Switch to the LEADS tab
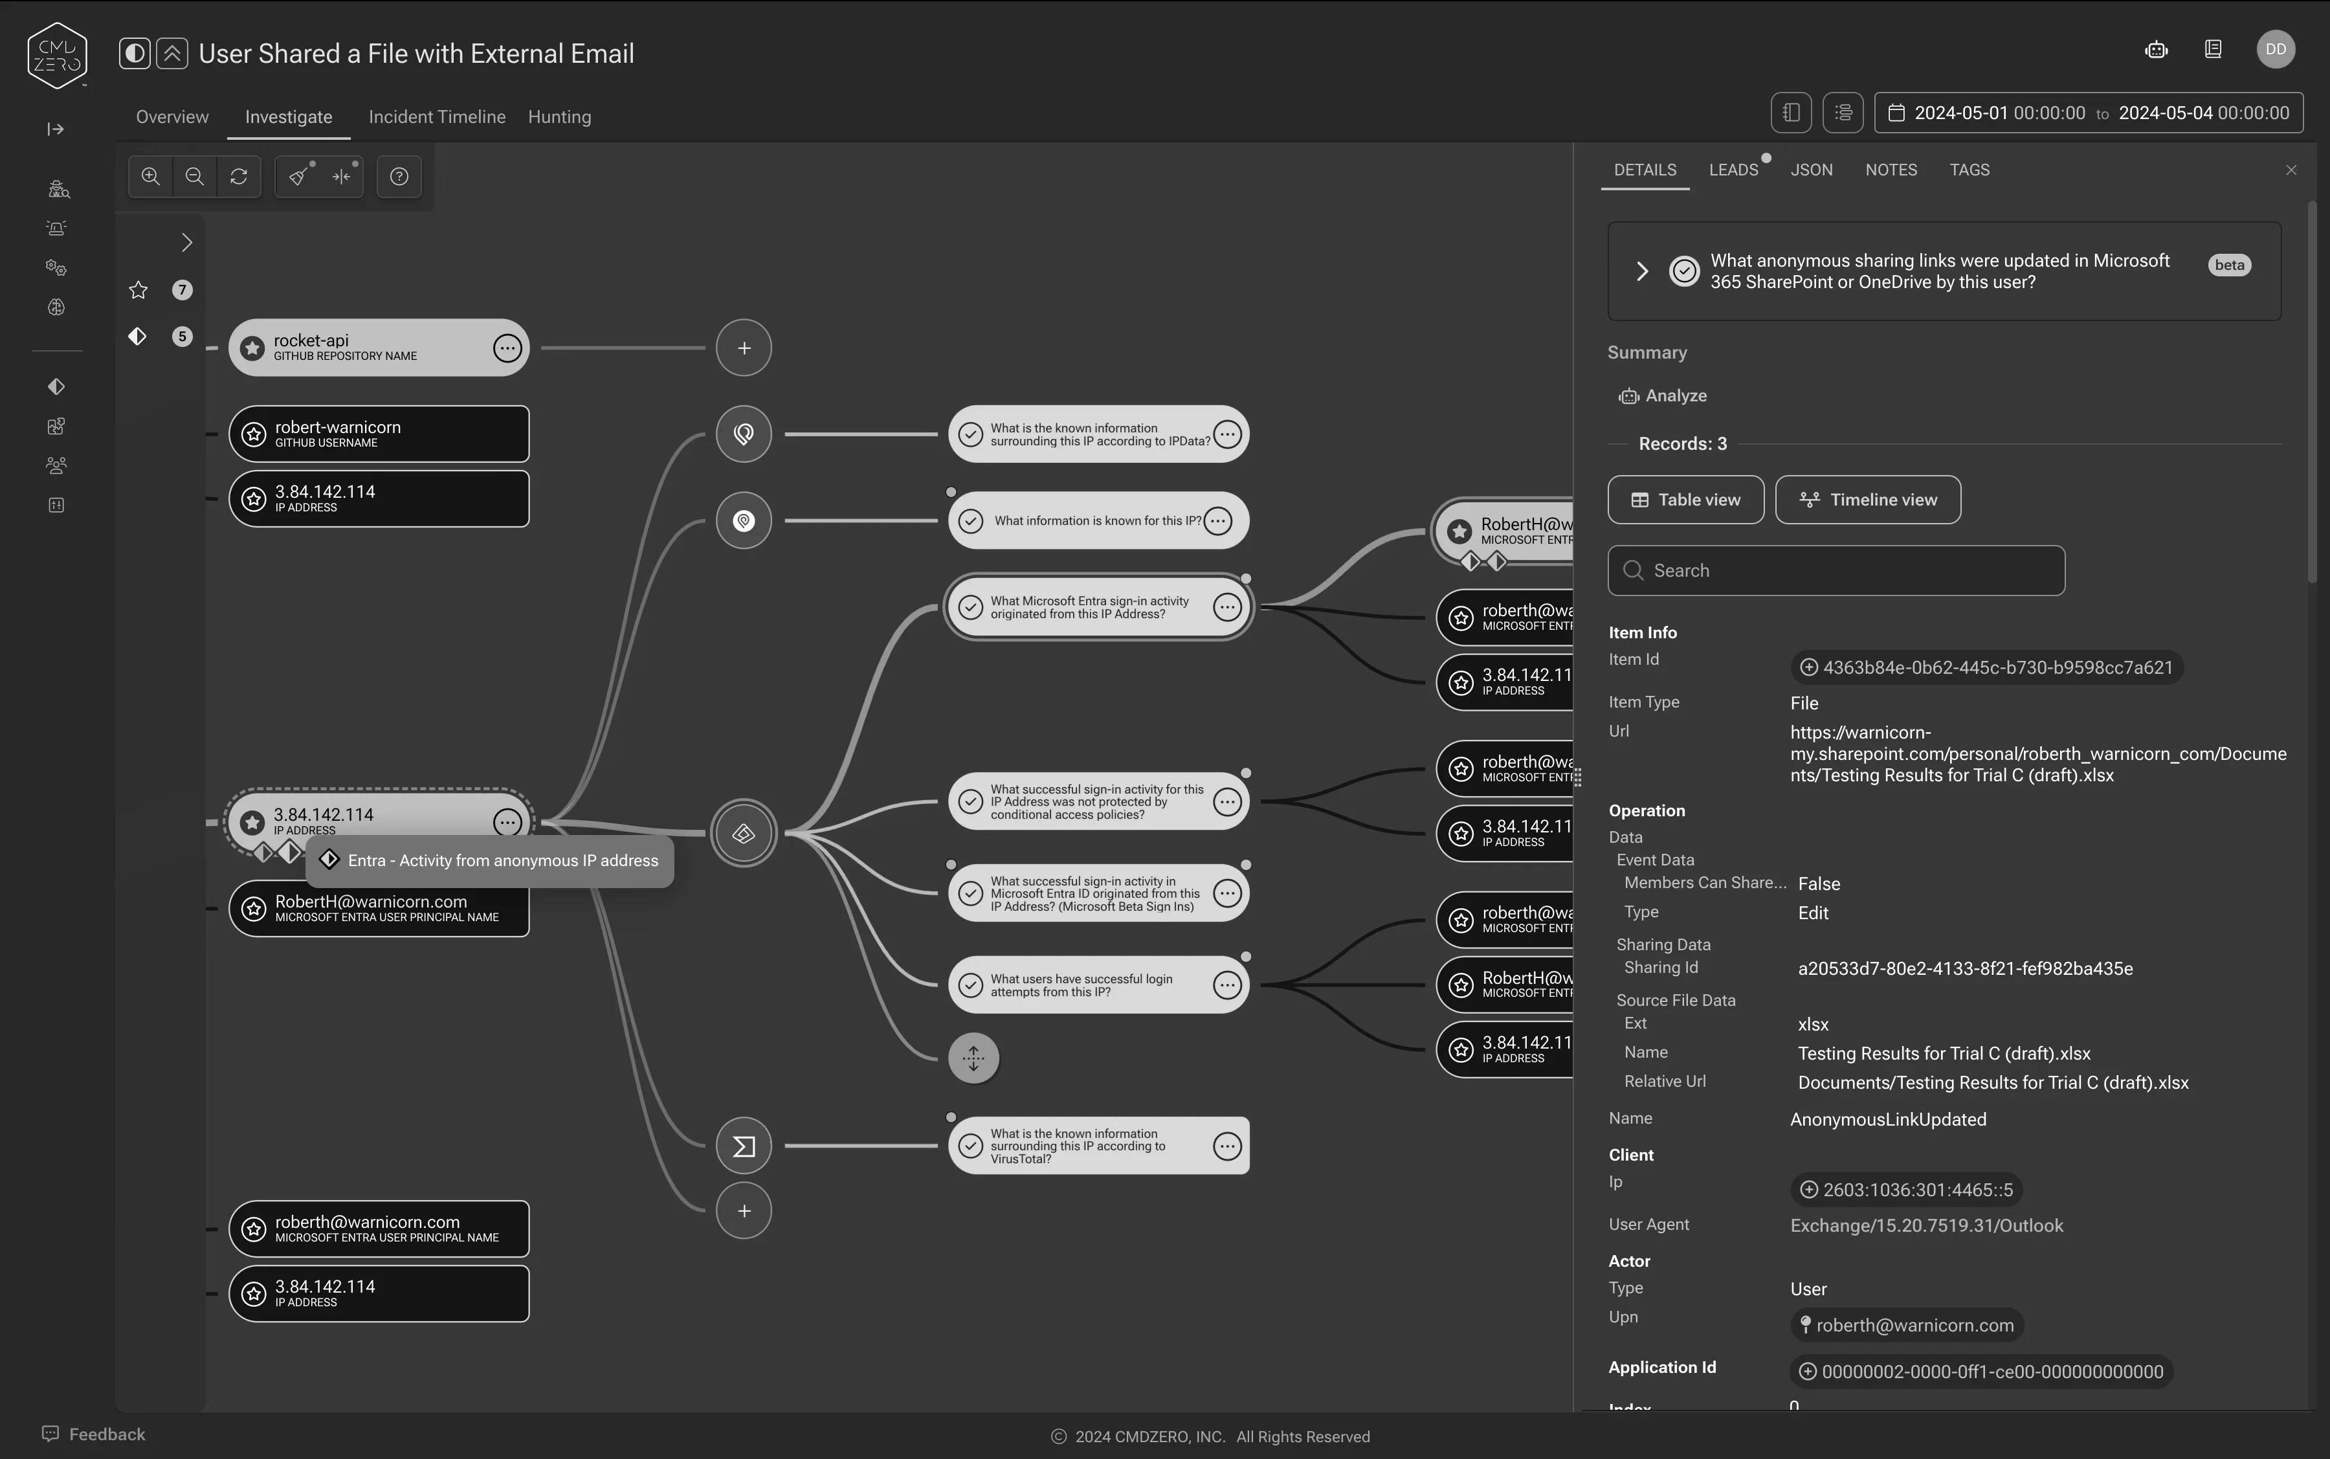The height and width of the screenshot is (1459, 2330). [x=1734, y=170]
